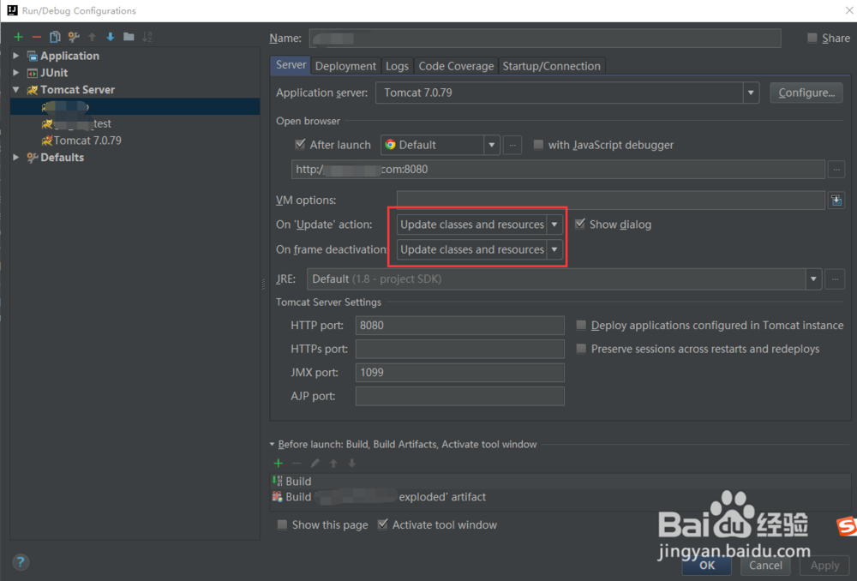
Task: Expand the Defaults tree node
Action: [x=15, y=158]
